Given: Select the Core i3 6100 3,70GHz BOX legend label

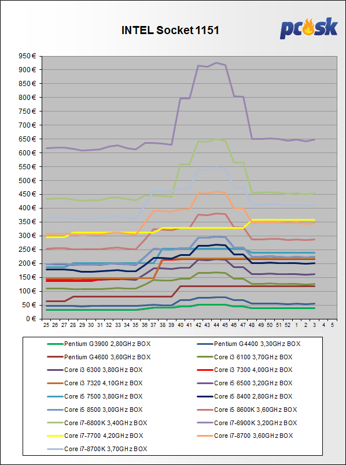Looking at the screenshot, I should pos(253,357).
